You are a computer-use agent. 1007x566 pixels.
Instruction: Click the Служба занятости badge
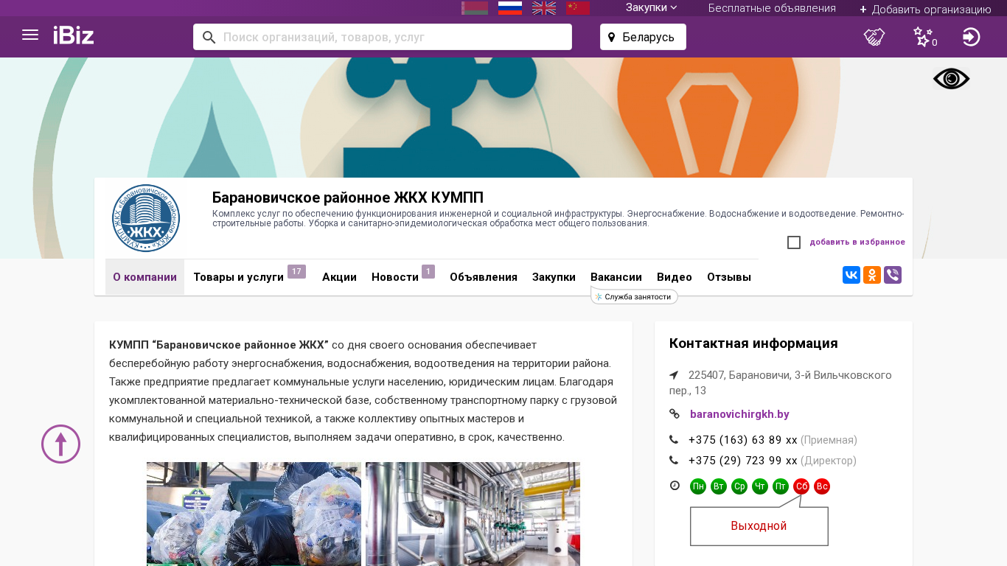click(x=634, y=296)
